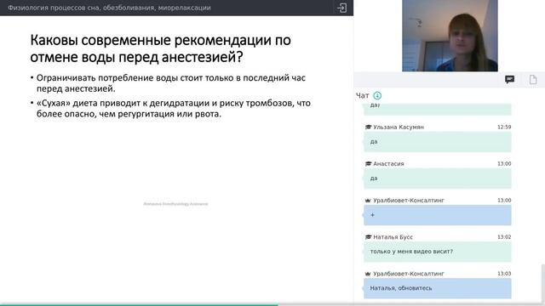Click the chat scrollbar on right edge
Viewport: 545px width, 306px height.
543,283
